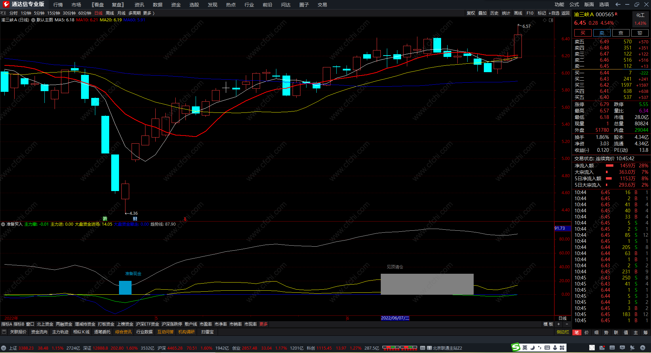Open the 标记 marker dropdown
Image resolution: width=651 pixels, height=353 pixels.
click(542, 13)
